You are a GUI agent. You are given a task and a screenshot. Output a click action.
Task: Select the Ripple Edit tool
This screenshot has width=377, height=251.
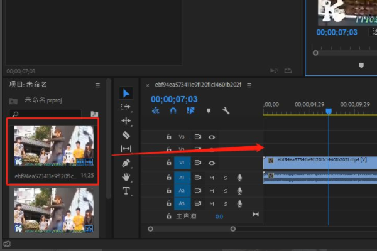[126, 121]
